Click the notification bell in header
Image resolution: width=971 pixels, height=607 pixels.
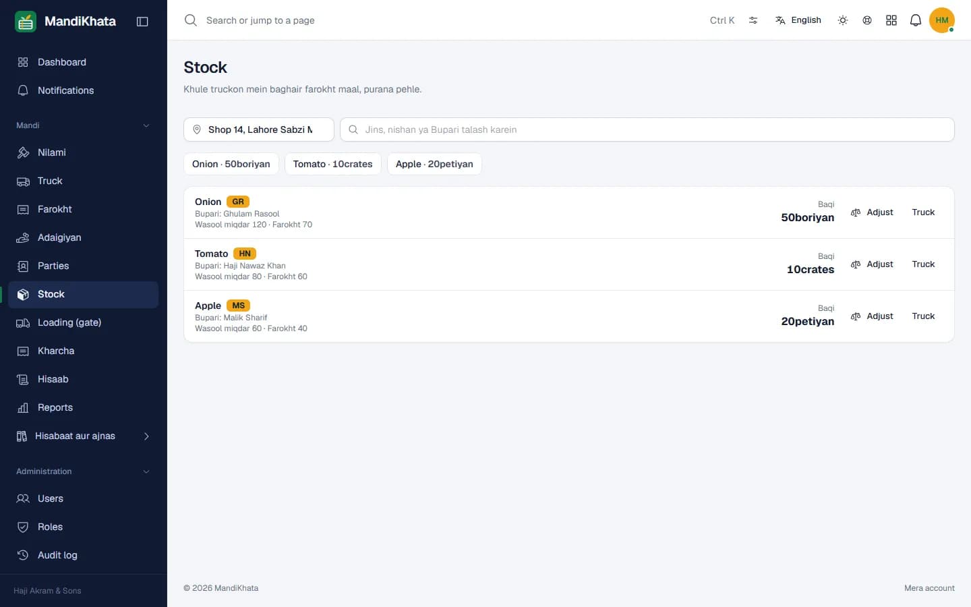(x=916, y=20)
